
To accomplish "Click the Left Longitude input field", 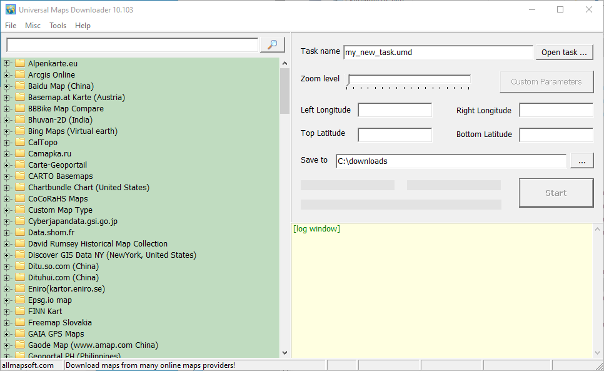I will (395, 110).
